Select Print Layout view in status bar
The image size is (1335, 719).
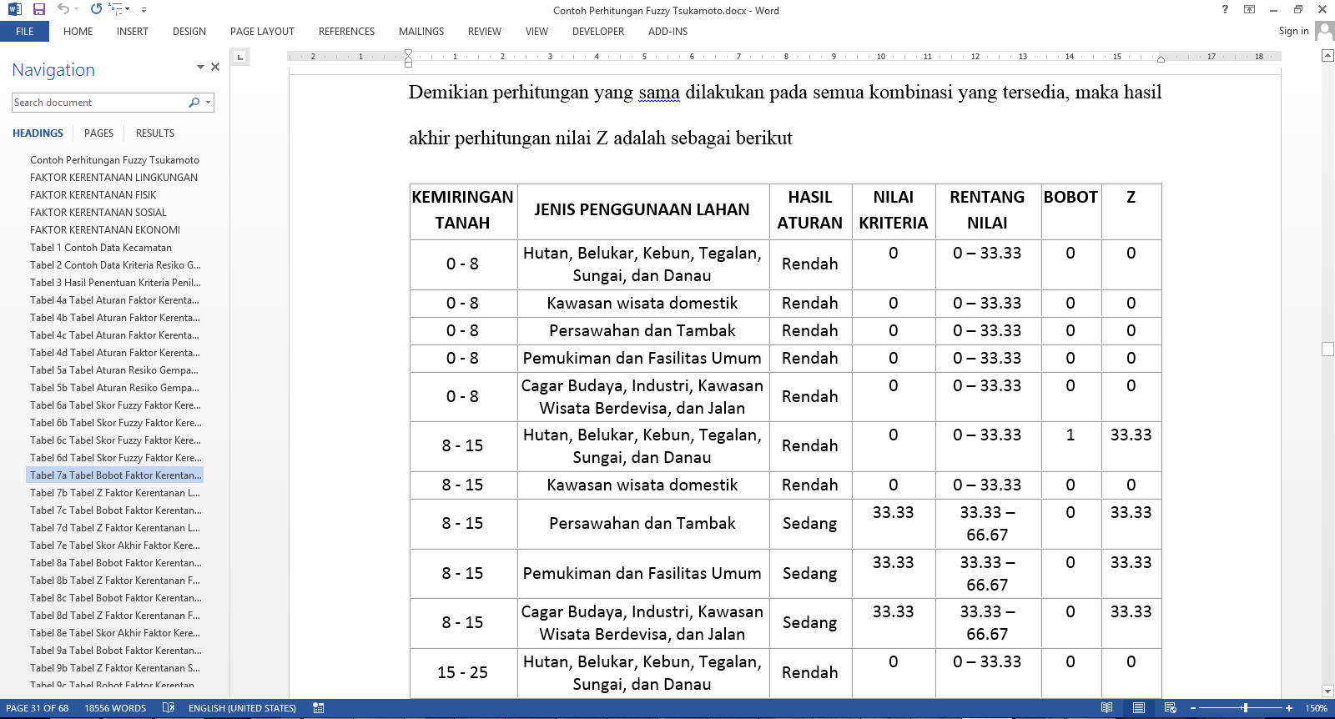tap(1138, 708)
